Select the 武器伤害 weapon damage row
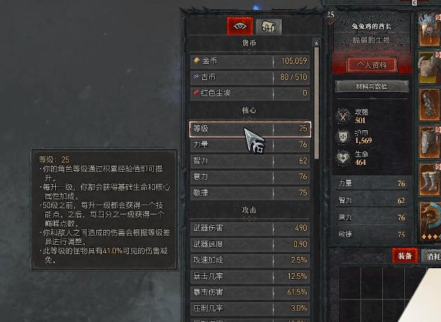 pos(250,228)
